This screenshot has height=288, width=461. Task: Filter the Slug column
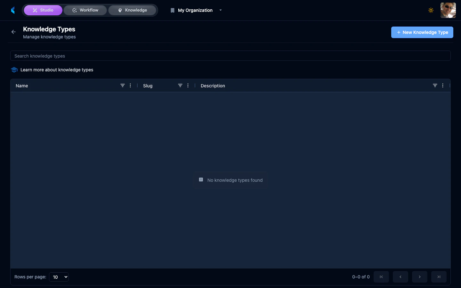tap(180, 85)
